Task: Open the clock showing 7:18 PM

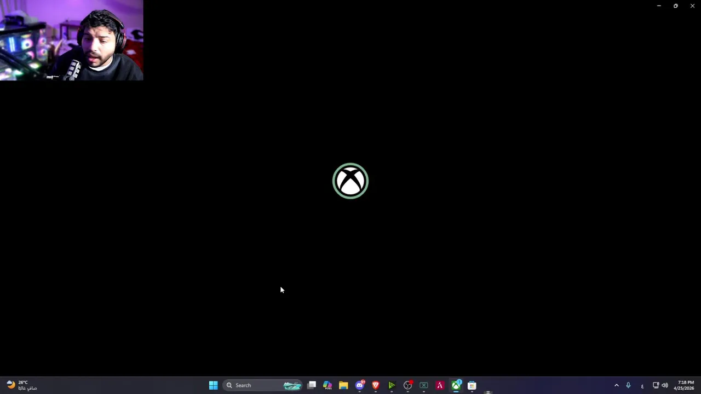Action: point(685,385)
